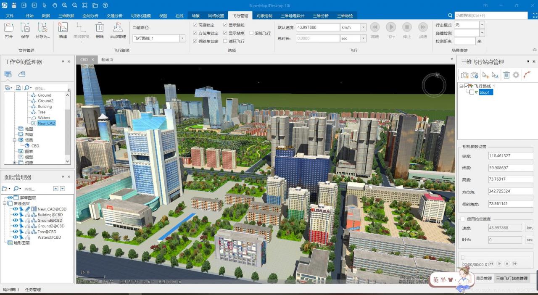This screenshot has width=538, height=295.
Task: Click the delete stop trash icon in station panel
Action: click(x=506, y=75)
